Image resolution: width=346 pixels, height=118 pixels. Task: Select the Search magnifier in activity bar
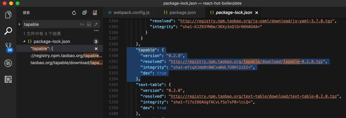click(8, 31)
